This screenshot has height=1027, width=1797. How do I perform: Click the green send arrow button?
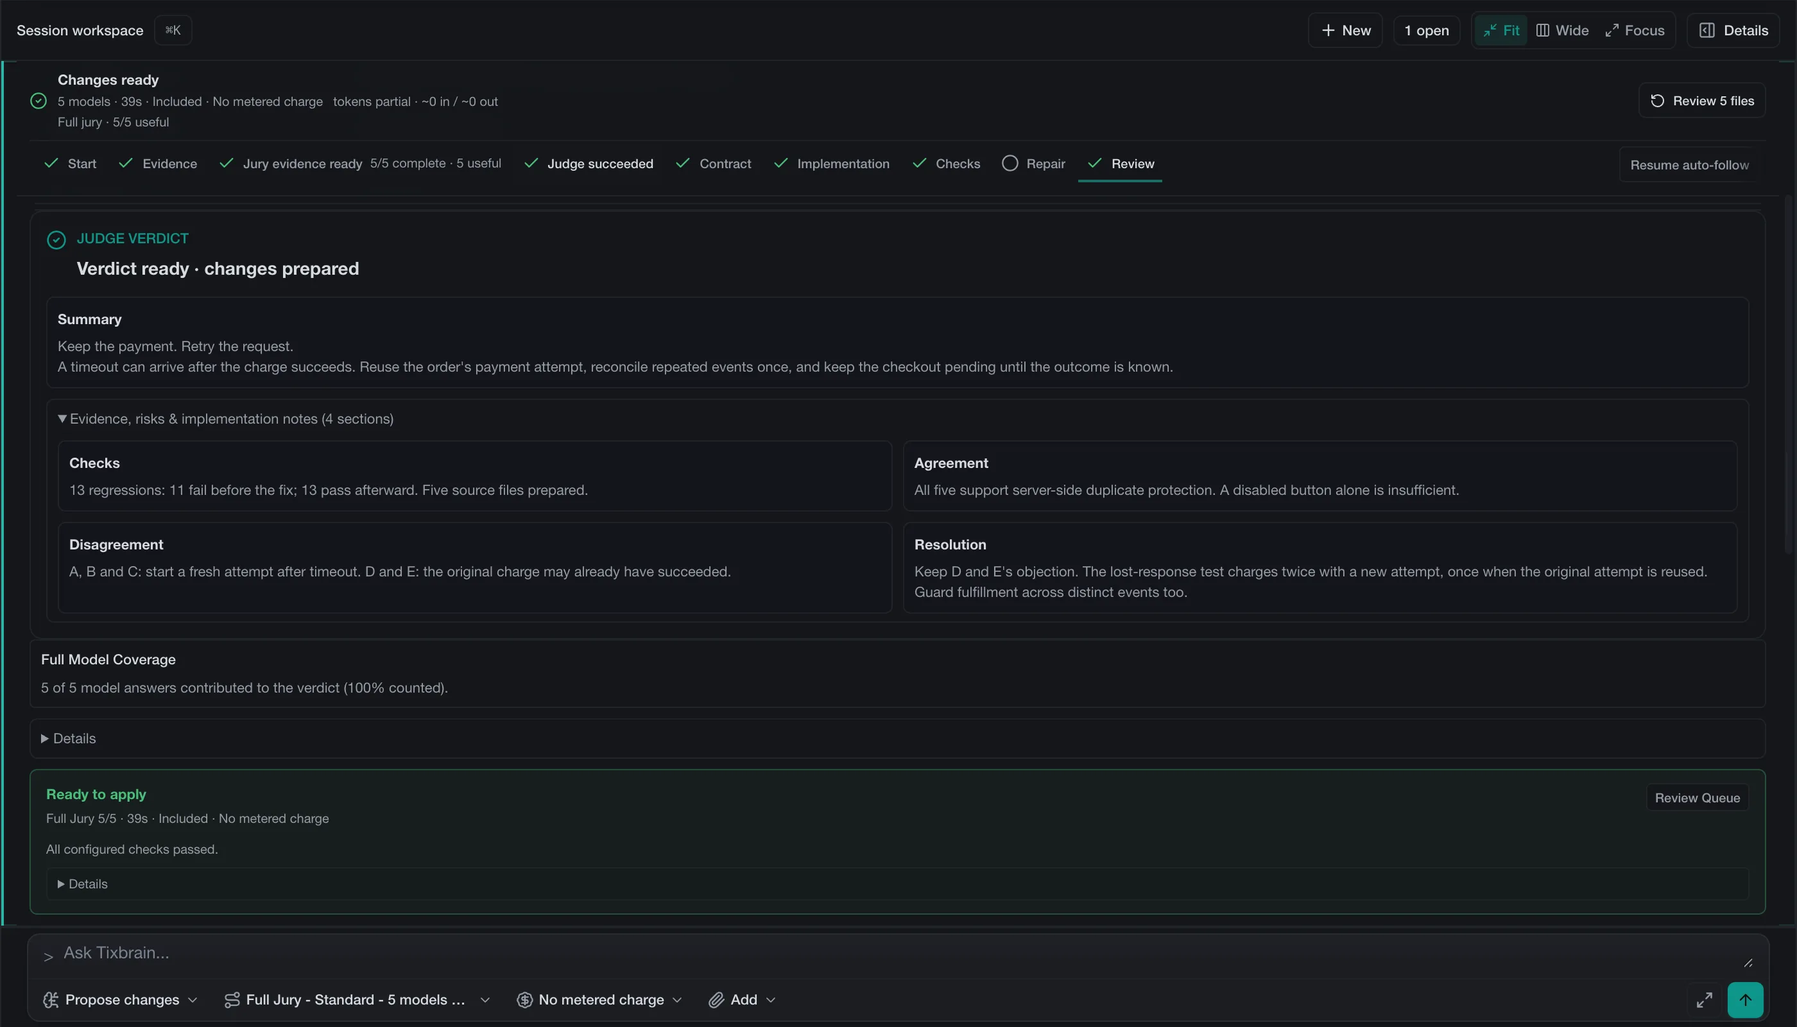point(1745,999)
